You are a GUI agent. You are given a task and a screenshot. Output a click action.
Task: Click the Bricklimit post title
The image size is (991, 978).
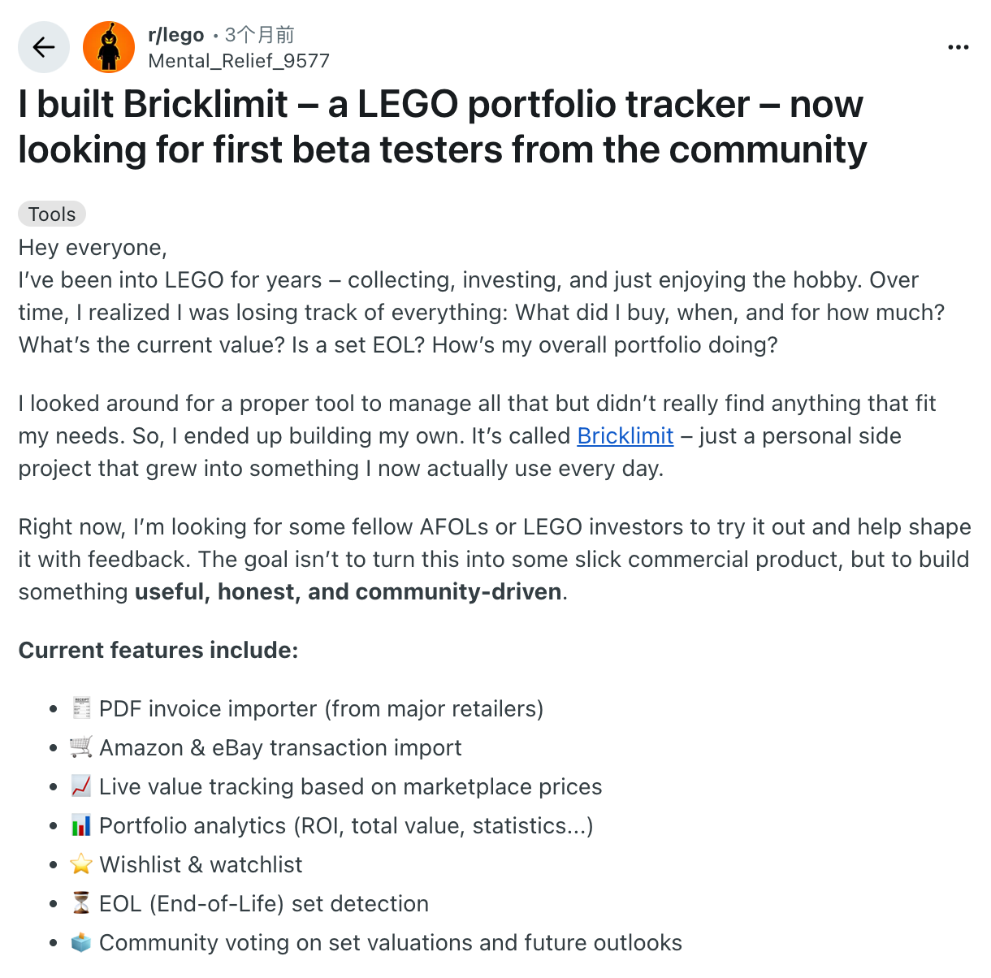tap(442, 127)
